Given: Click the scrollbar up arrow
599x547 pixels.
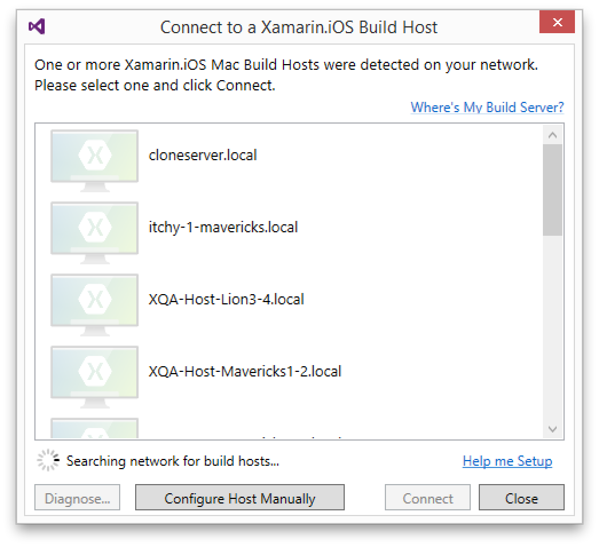Looking at the screenshot, I should [553, 134].
